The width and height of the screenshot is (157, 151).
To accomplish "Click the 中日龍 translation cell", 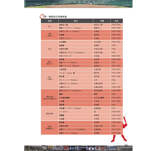I will 102,56.
